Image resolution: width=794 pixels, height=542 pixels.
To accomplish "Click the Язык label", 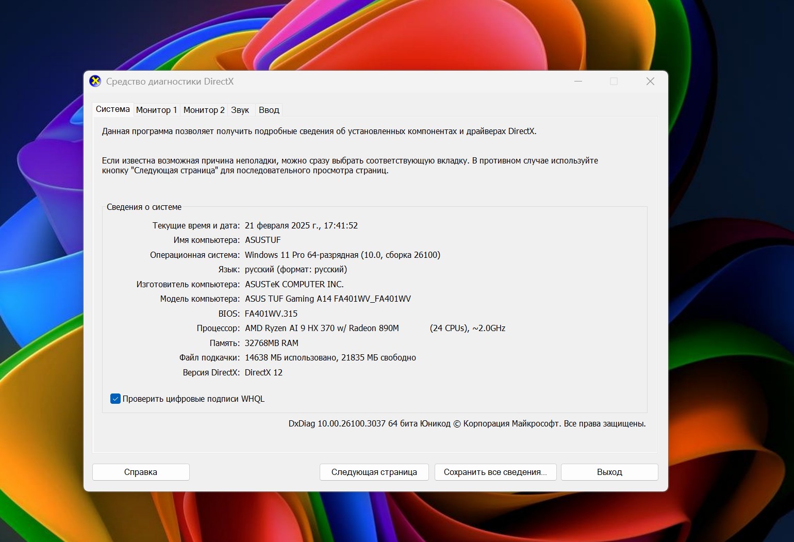I will 229,270.
